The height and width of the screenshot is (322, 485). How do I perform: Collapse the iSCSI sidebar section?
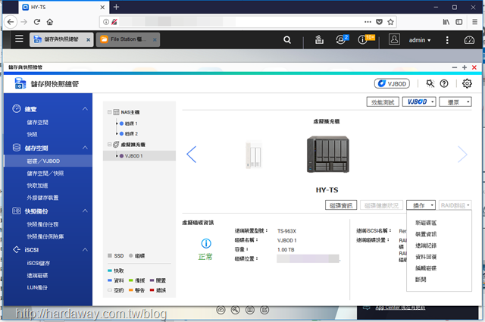click(x=85, y=249)
